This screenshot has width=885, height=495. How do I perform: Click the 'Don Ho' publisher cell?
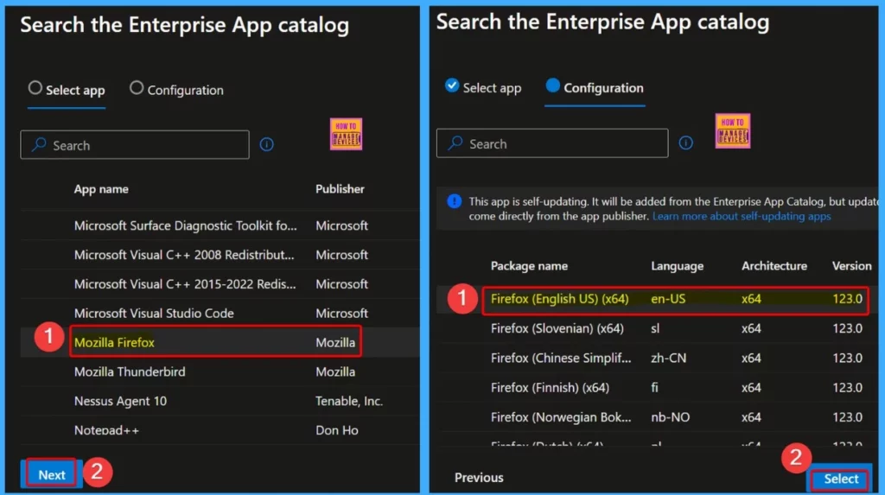336,430
